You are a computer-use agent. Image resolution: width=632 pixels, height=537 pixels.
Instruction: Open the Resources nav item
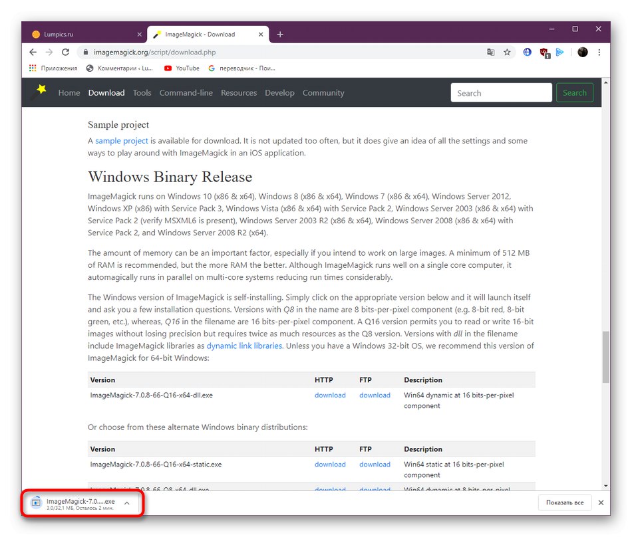pos(239,92)
